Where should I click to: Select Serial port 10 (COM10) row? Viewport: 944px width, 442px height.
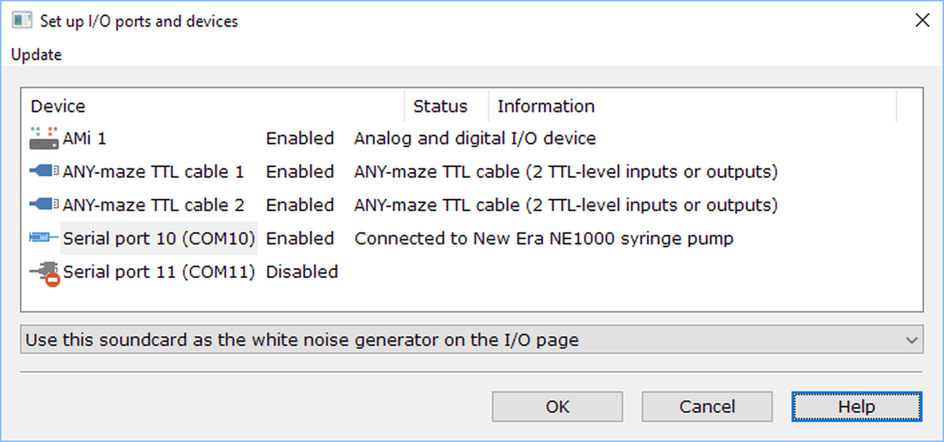click(159, 238)
